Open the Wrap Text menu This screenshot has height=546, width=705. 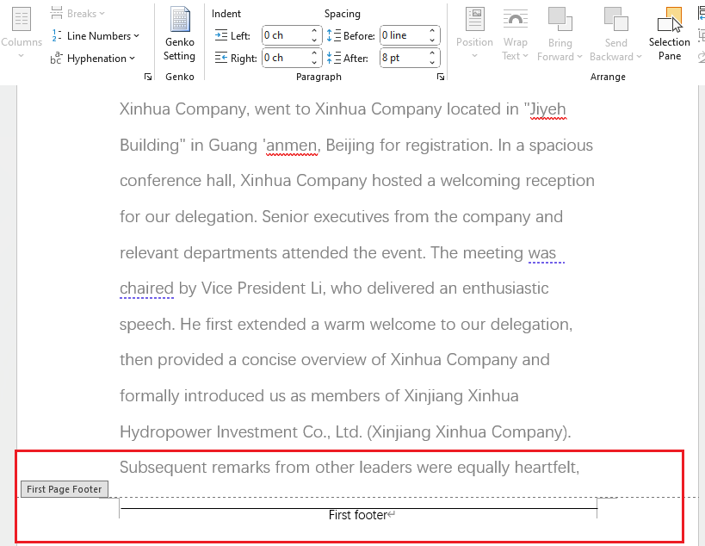coord(516,34)
